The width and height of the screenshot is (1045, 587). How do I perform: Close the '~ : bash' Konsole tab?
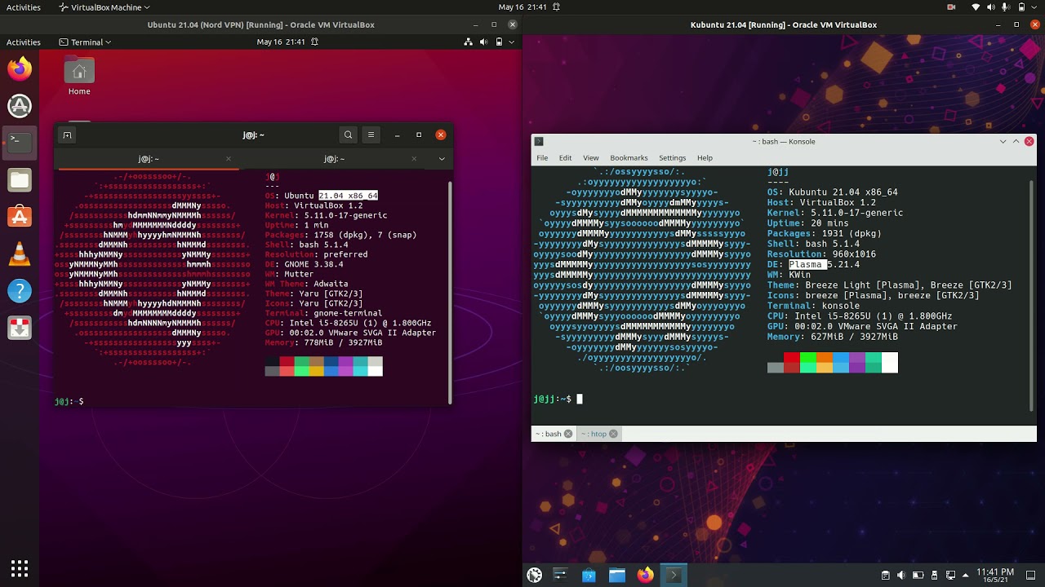click(x=568, y=434)
